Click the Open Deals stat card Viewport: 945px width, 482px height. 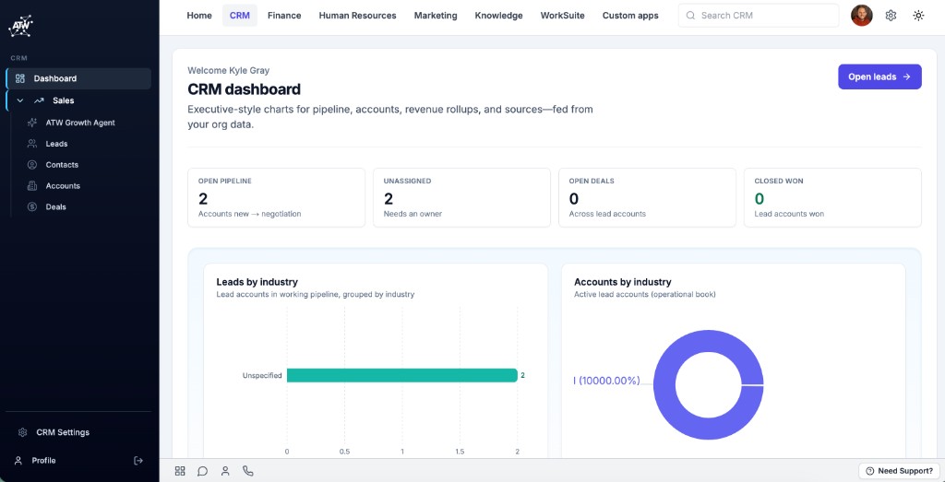pyautogui.click(x=647, y=197)
